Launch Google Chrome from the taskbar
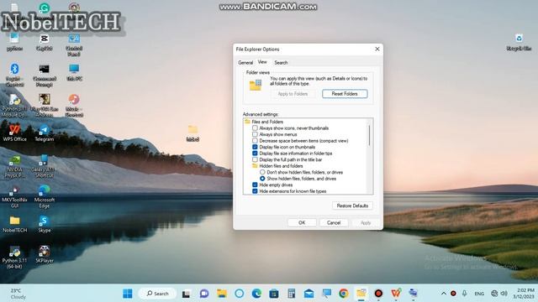 [x=344, y=294]
